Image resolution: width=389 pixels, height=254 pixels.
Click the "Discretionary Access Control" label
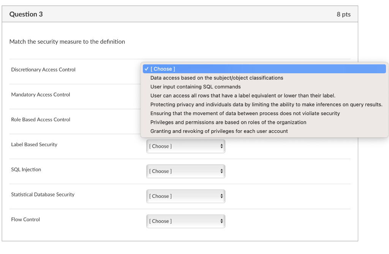click(x=43, y=70)
